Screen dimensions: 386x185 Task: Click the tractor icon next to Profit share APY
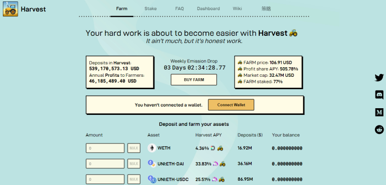[x=240, y=69]
